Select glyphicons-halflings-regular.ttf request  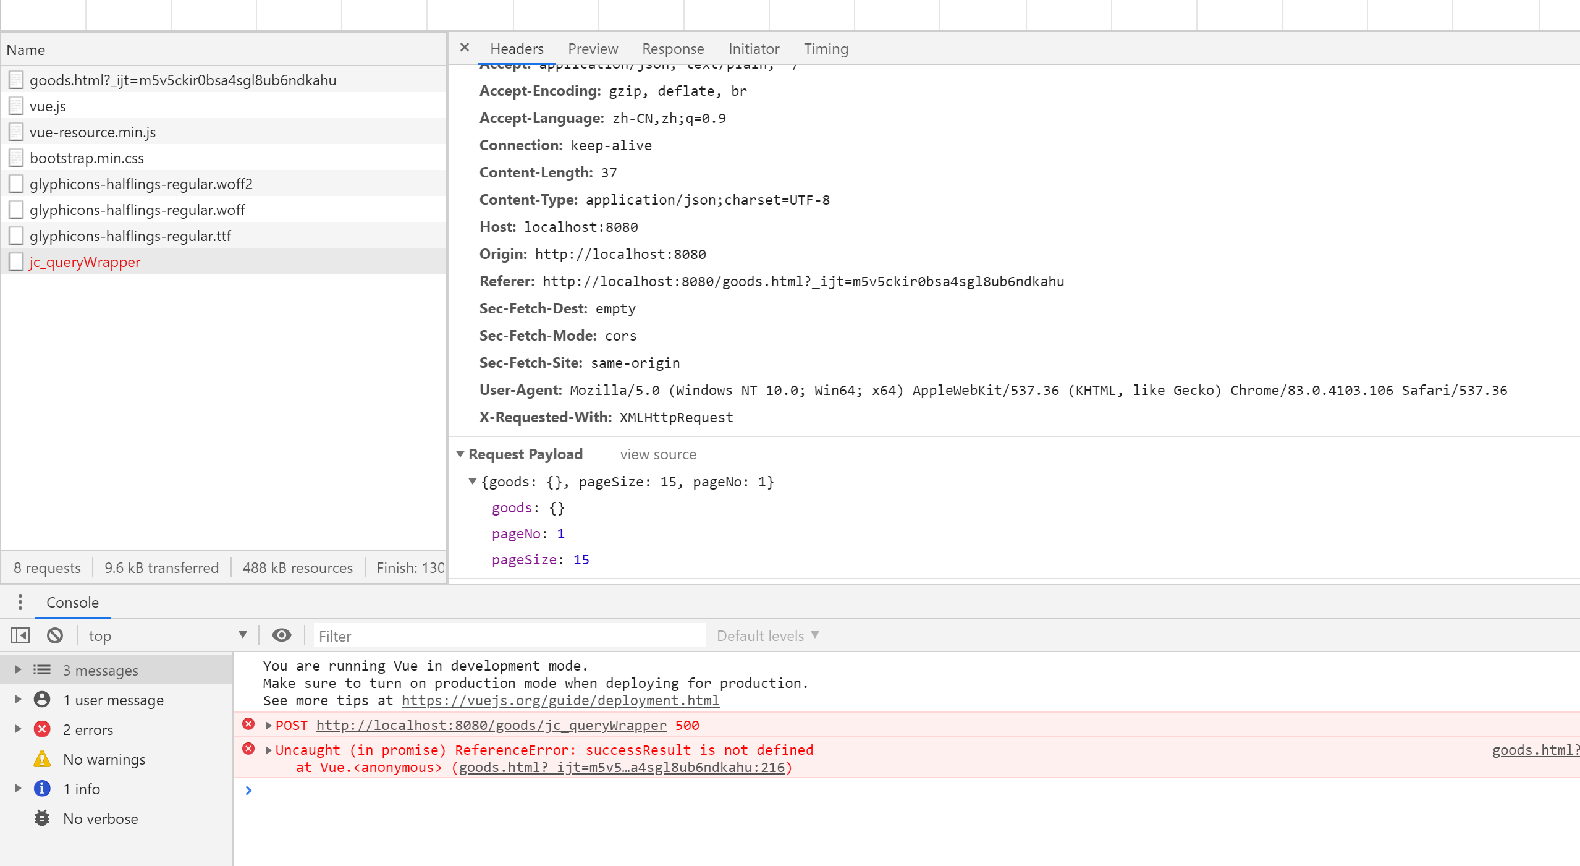pyautogui.click(x=224, y=236)
